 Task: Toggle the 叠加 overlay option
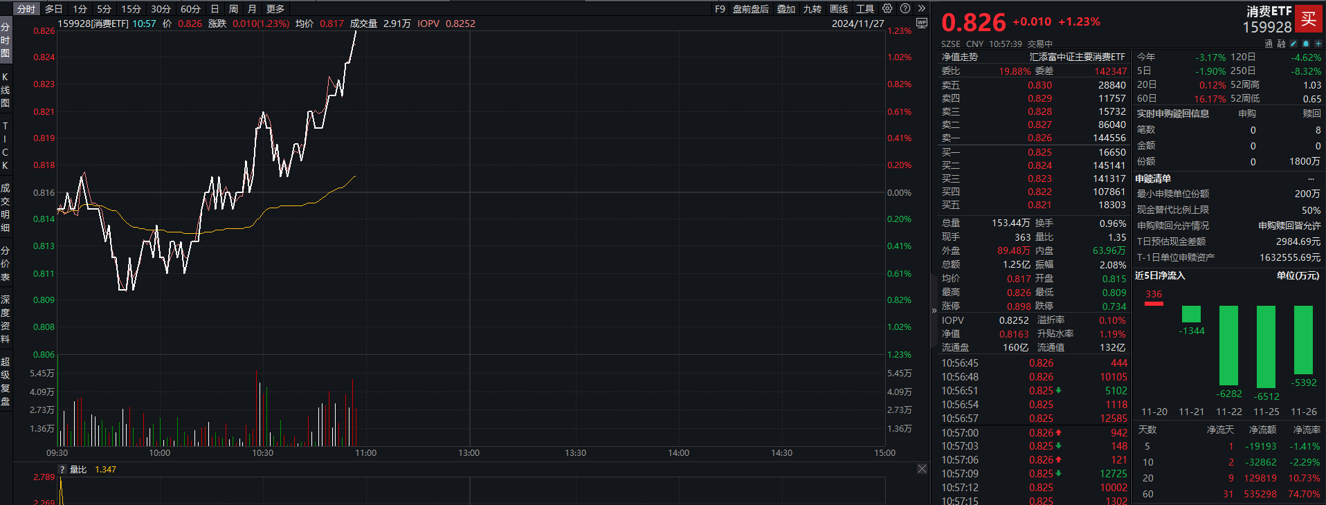pos(785,9)
